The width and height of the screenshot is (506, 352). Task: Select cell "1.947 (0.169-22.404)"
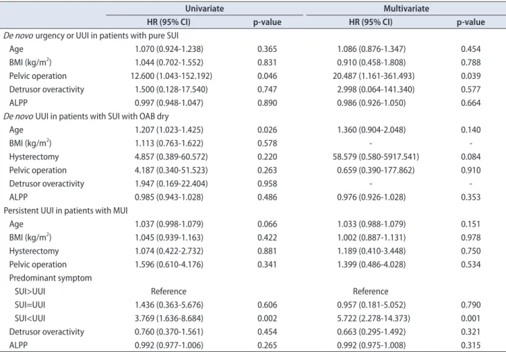click(171, 184)
